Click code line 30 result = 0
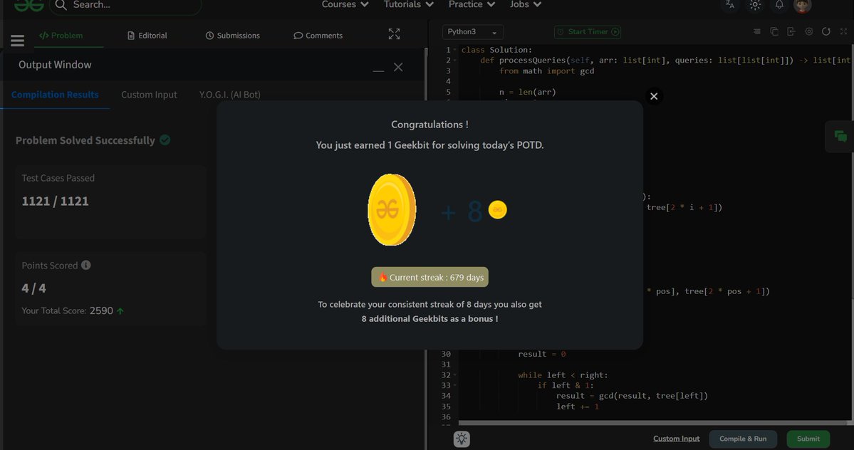 [x=542, y=354]
